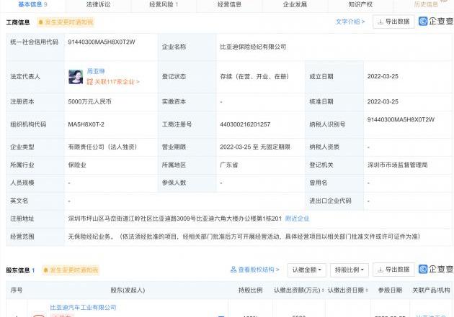Click the download icon in the 工商信息 导出数据 button
This screenshot has height=317, width=454.
click(380, 22)
